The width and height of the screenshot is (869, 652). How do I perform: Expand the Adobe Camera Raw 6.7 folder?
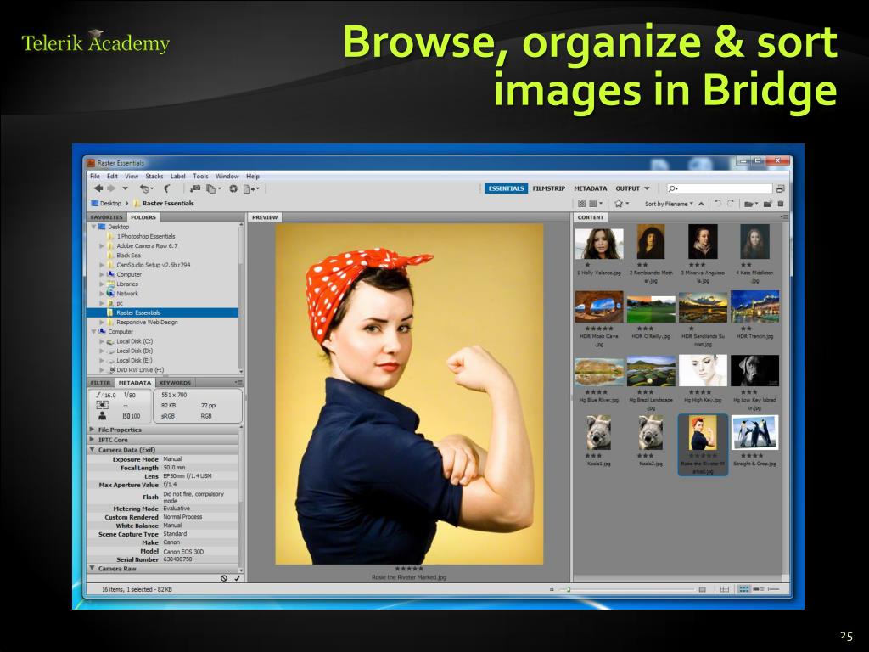coord(102,245)
